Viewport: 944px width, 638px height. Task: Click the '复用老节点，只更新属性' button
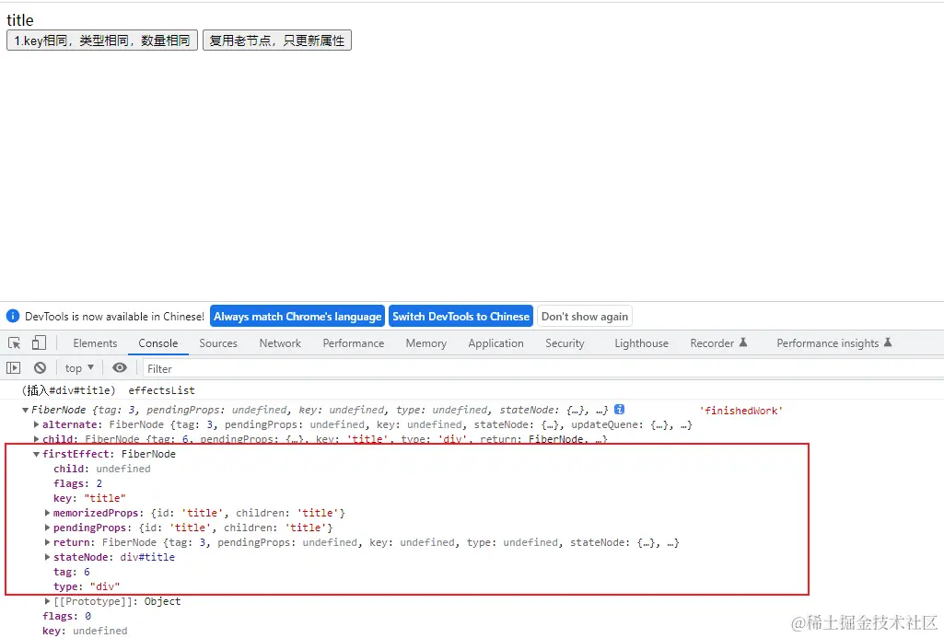(x=277, y=41)
